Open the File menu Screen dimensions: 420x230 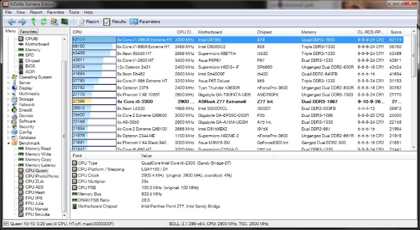click(x=8, y=12)
